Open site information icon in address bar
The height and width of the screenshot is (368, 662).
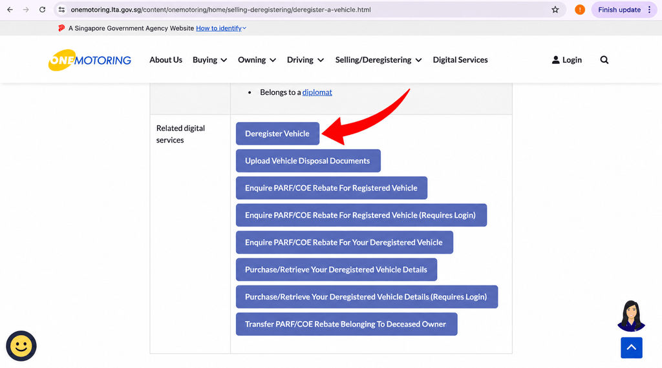61,10
